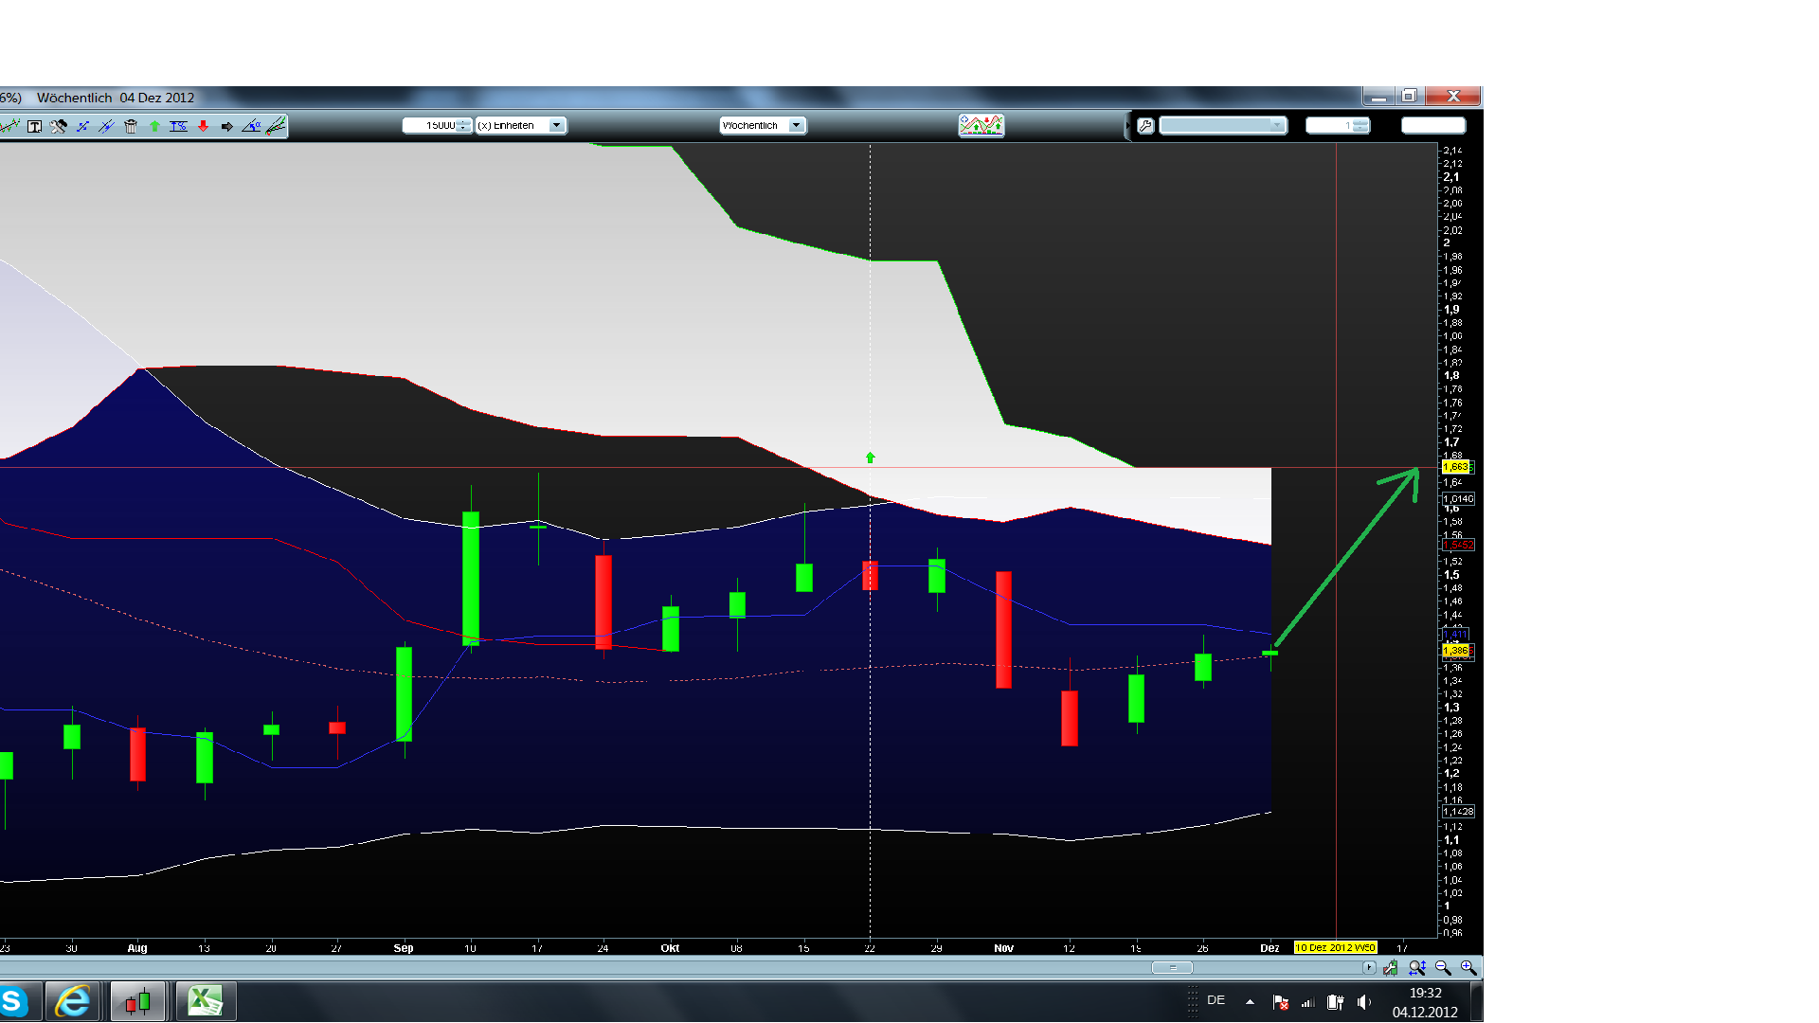This screenshot has width=1819, height=1023.
Task: Click the wrench configuration button
Action: click(x=1145, y=126)
